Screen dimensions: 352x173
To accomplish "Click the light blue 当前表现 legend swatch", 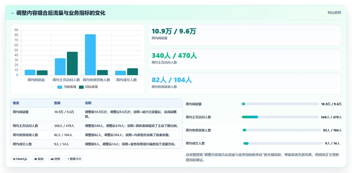I will point(60,87).
